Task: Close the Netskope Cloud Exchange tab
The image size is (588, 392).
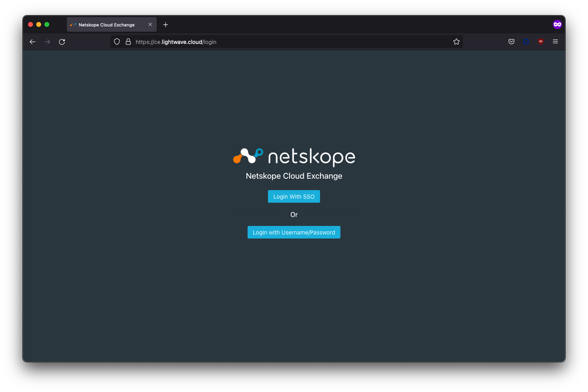Action: pyautogui.click(x=150, y=25)
